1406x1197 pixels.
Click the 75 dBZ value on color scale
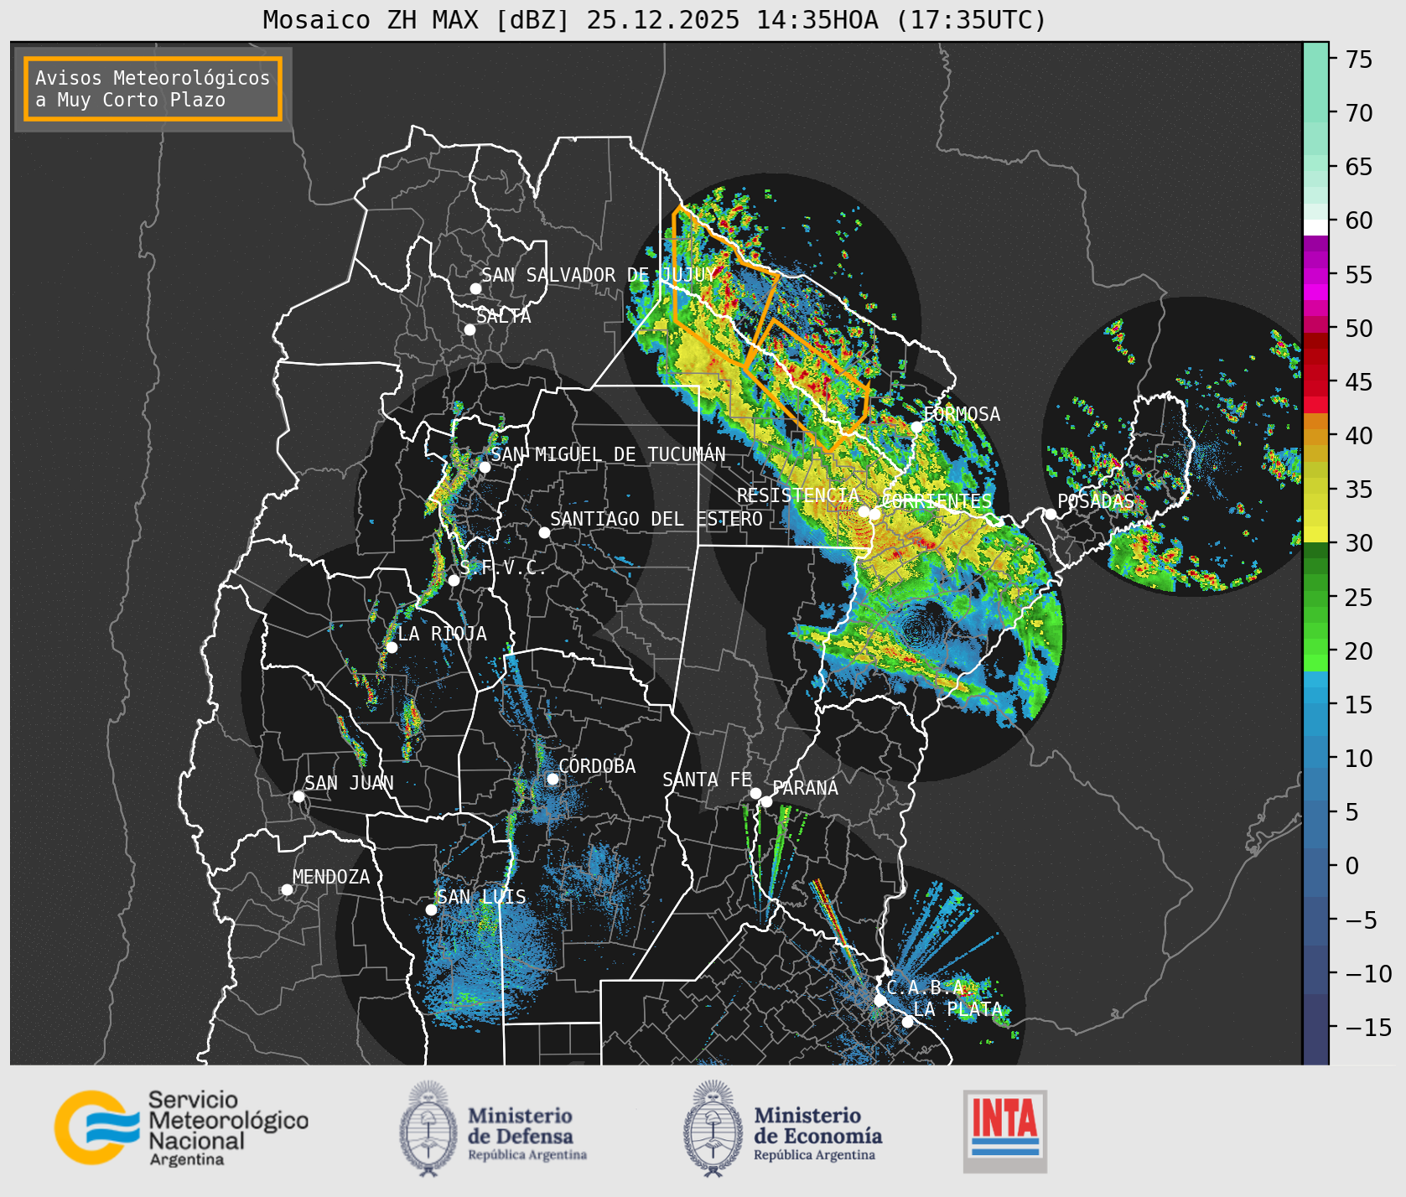click(x=1359, y=59)
